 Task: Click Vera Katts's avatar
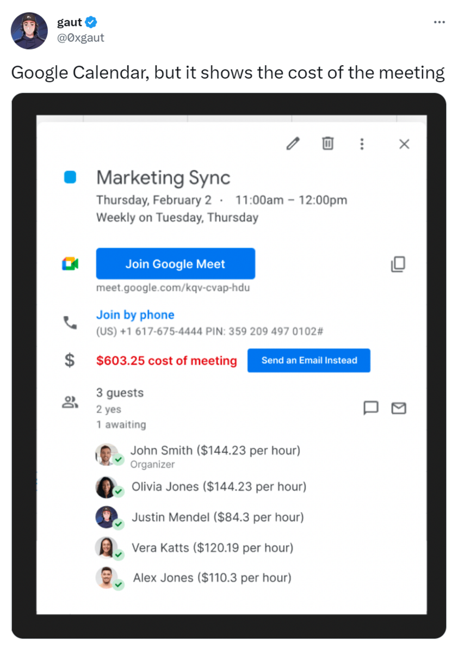tap(107, 547)
